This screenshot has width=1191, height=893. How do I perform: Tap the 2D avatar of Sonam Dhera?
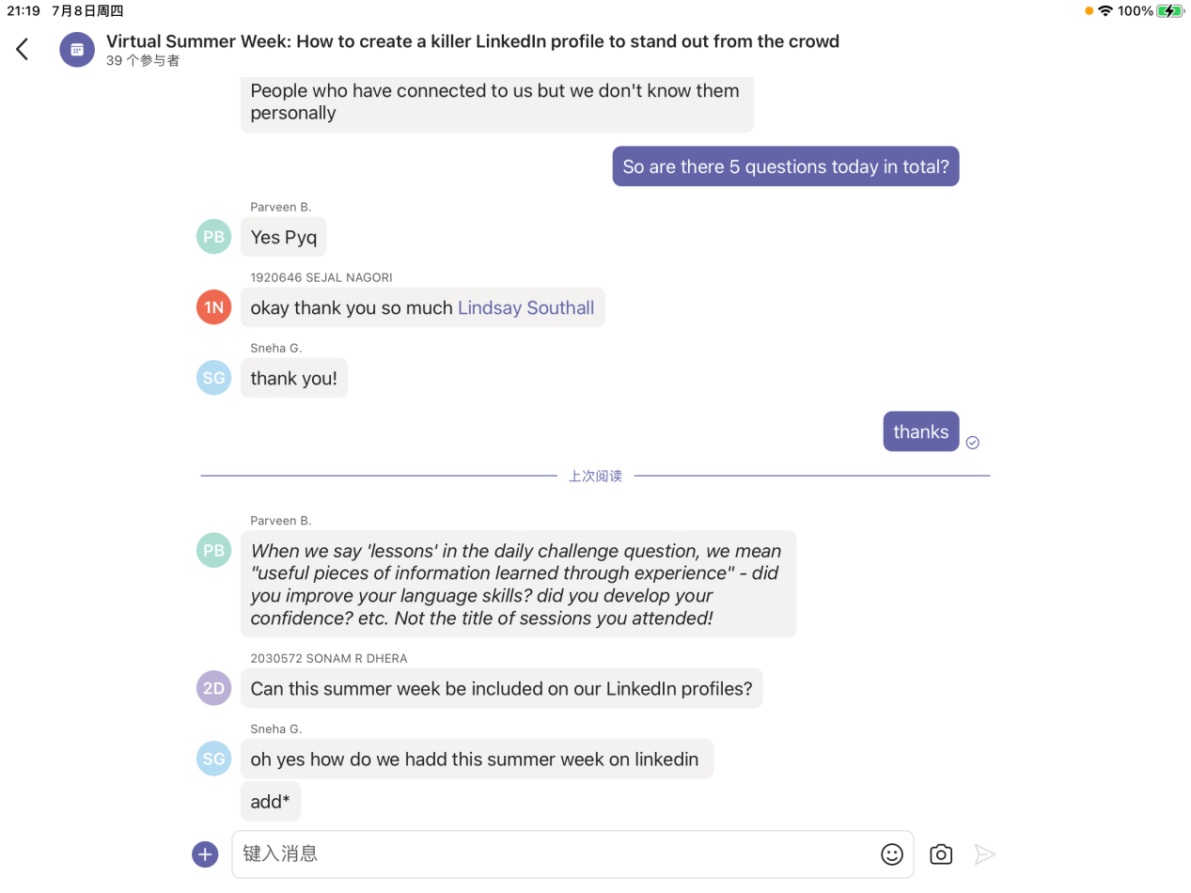point(213,688)
